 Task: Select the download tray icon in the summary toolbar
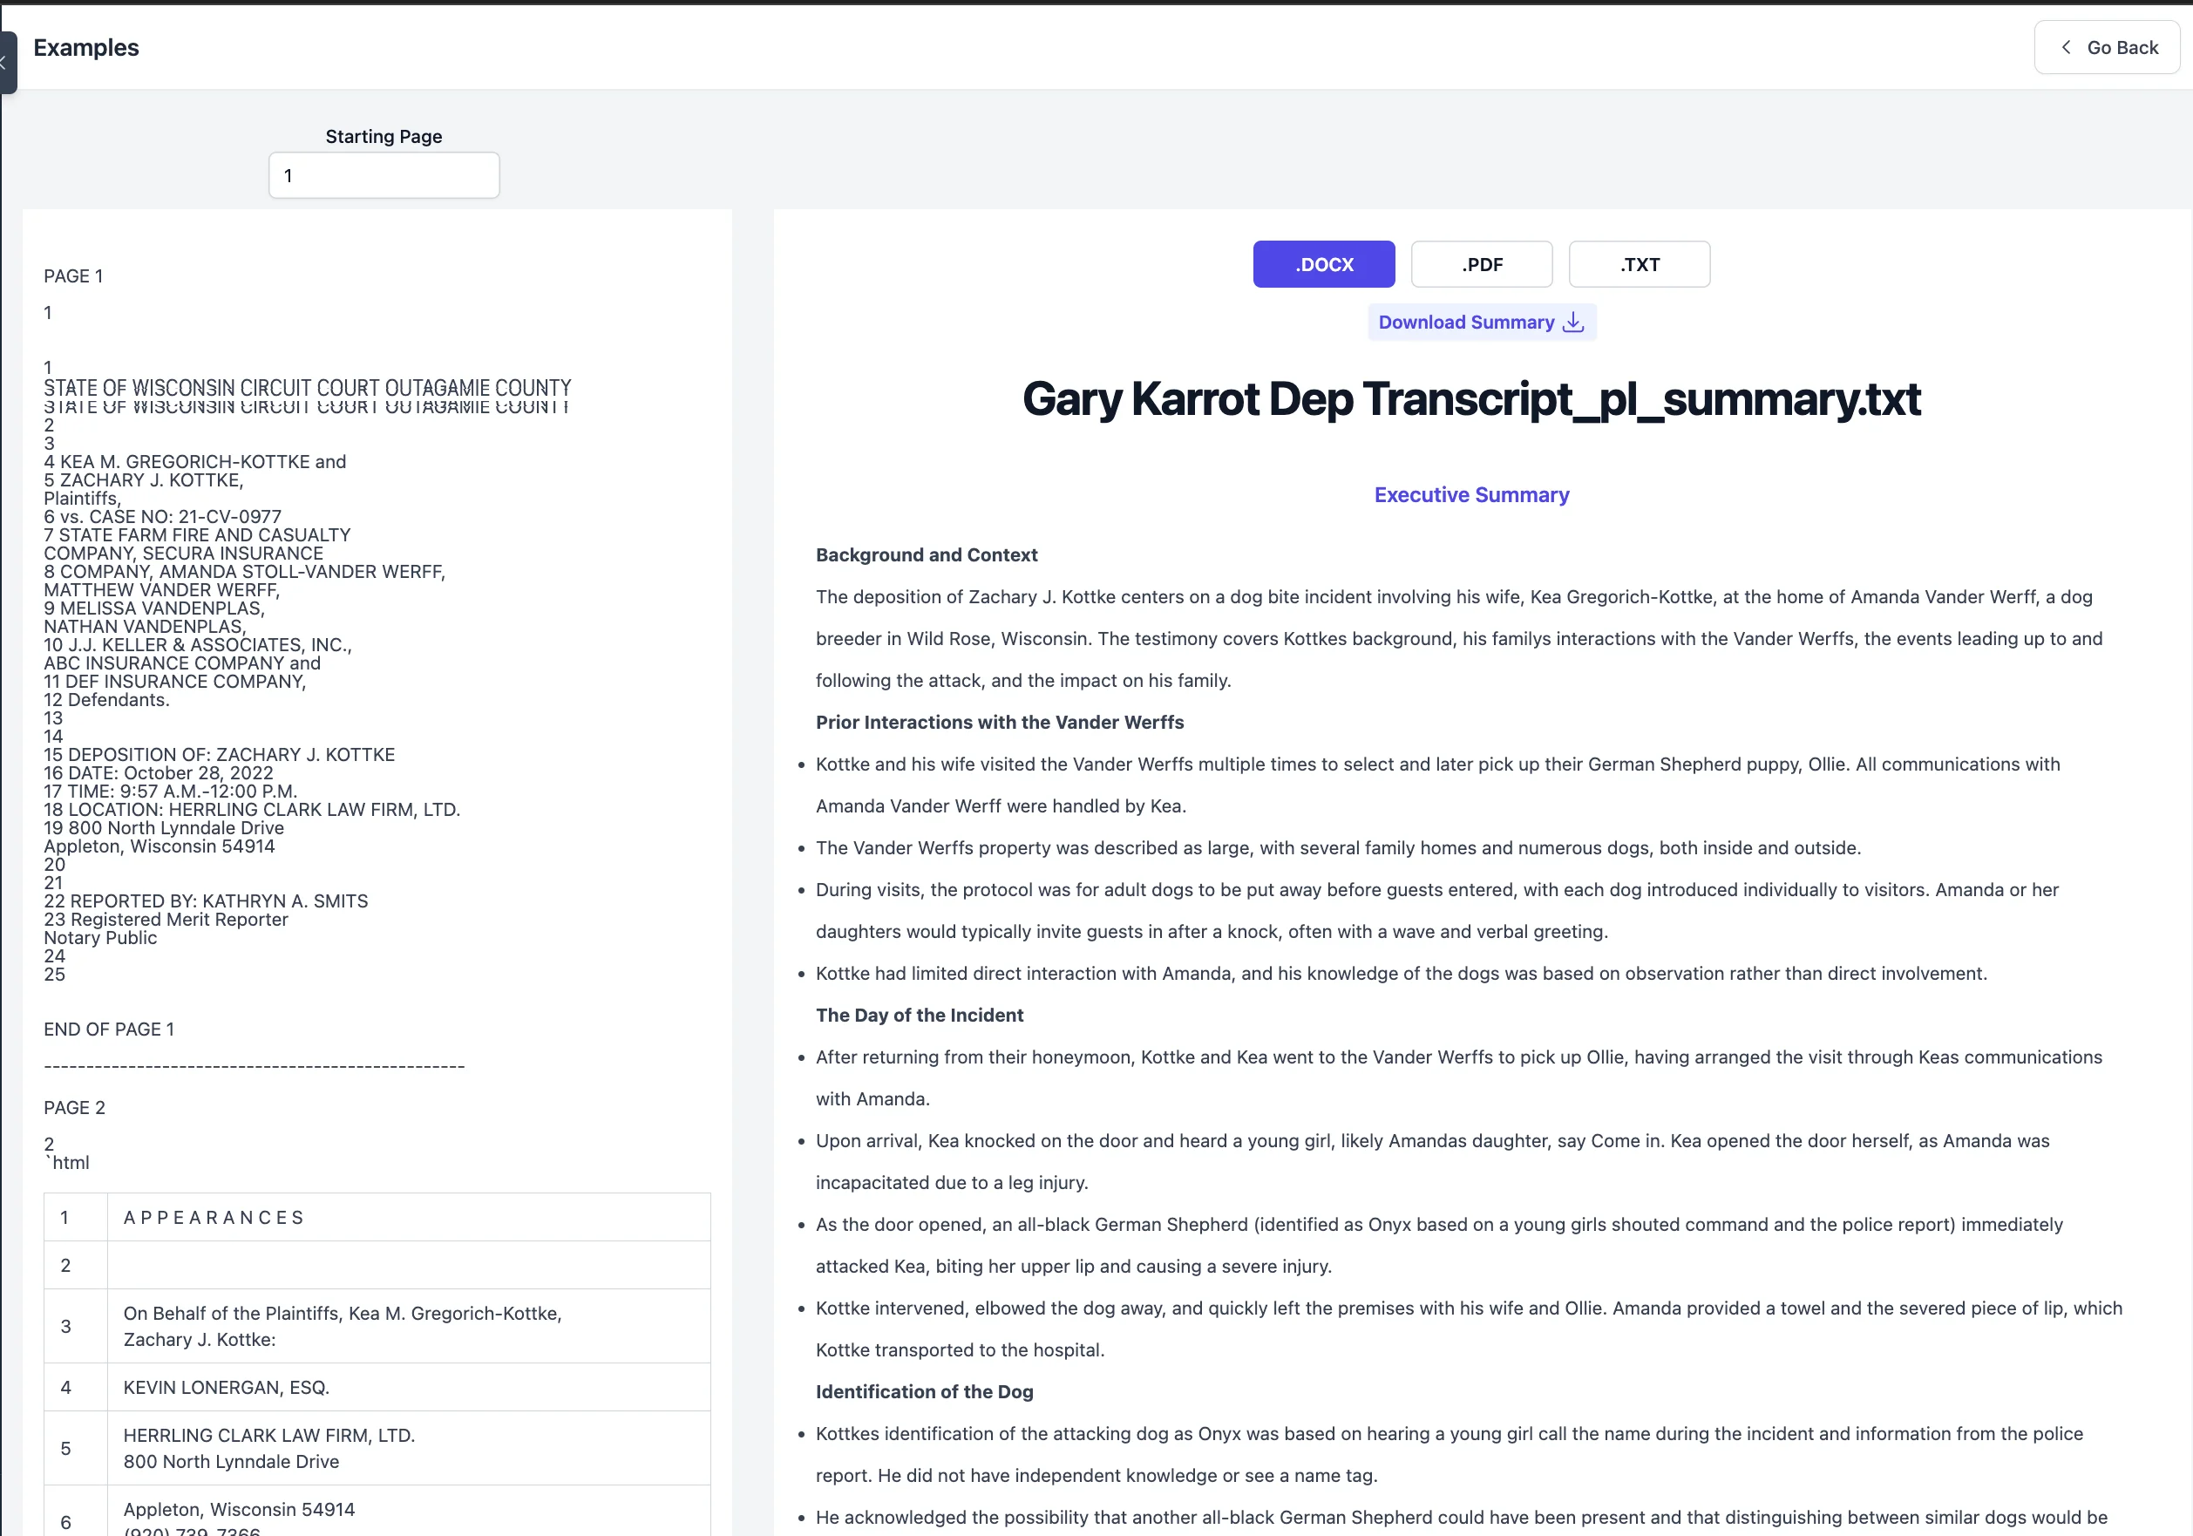pyautogui.click(x=1572, y=323)
